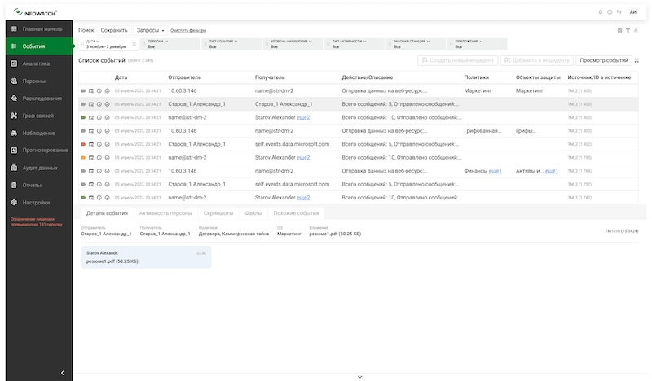
Task: Open Аудит данных in the sidebar
Action: [39, 168]
